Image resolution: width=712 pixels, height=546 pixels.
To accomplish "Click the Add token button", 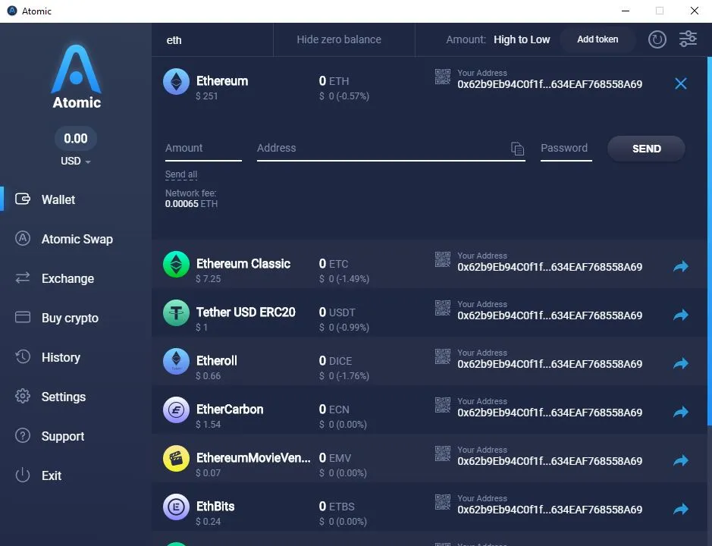I will pyautogui.click(x=597, y=39).
